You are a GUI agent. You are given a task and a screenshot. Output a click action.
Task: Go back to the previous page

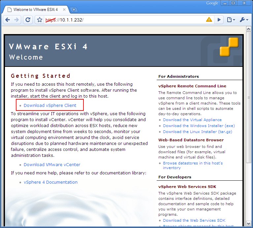[8, 20]
